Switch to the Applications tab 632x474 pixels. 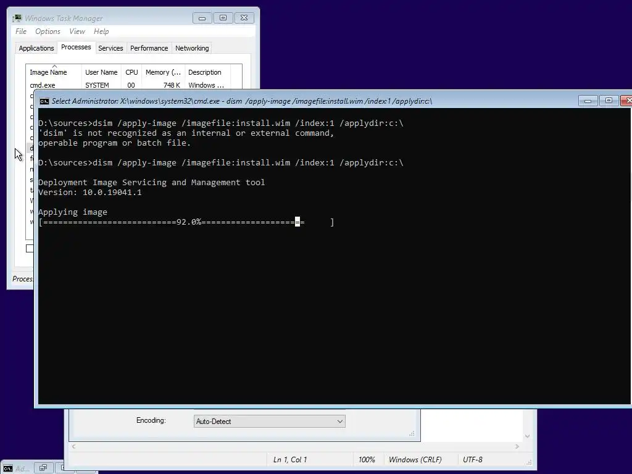(x=36, y=48)
